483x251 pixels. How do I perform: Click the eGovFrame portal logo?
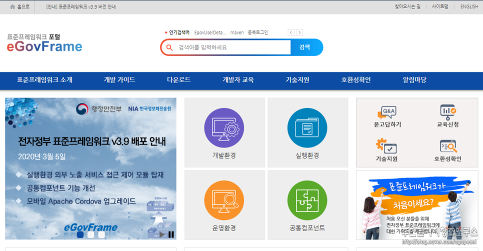44,43
